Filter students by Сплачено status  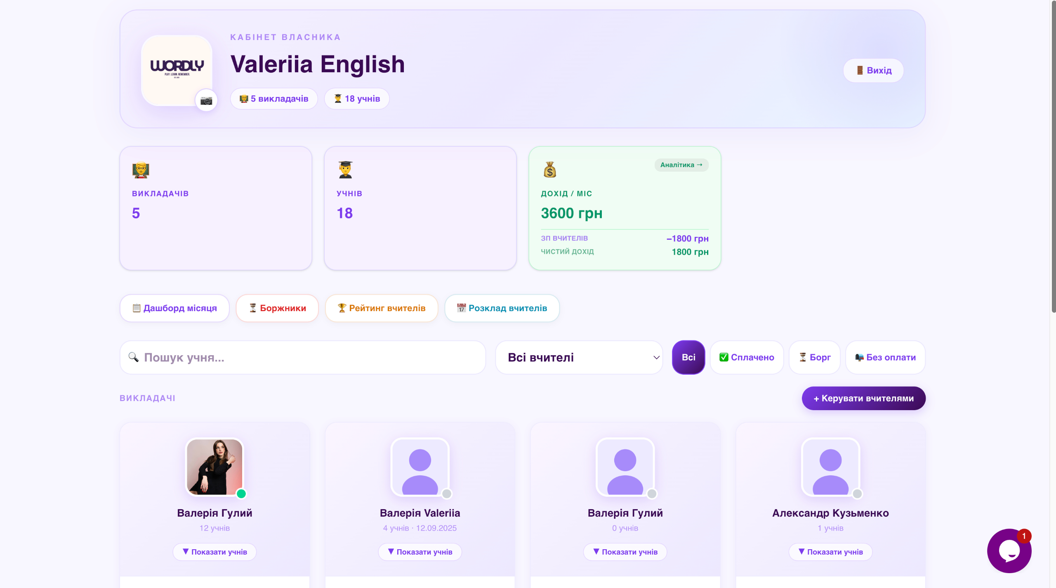pyautogui.click(x=747, y=357)
